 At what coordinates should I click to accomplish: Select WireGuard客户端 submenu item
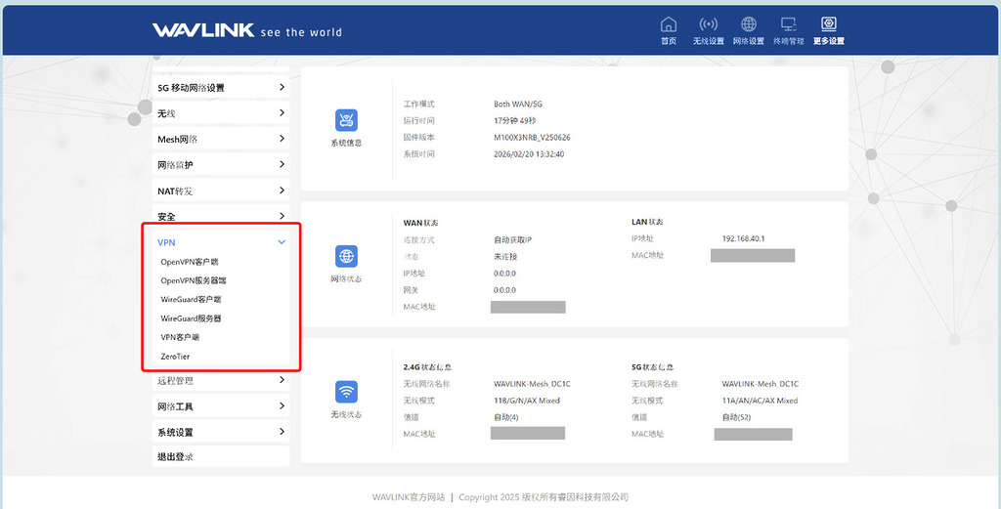[x=191, y=299]
